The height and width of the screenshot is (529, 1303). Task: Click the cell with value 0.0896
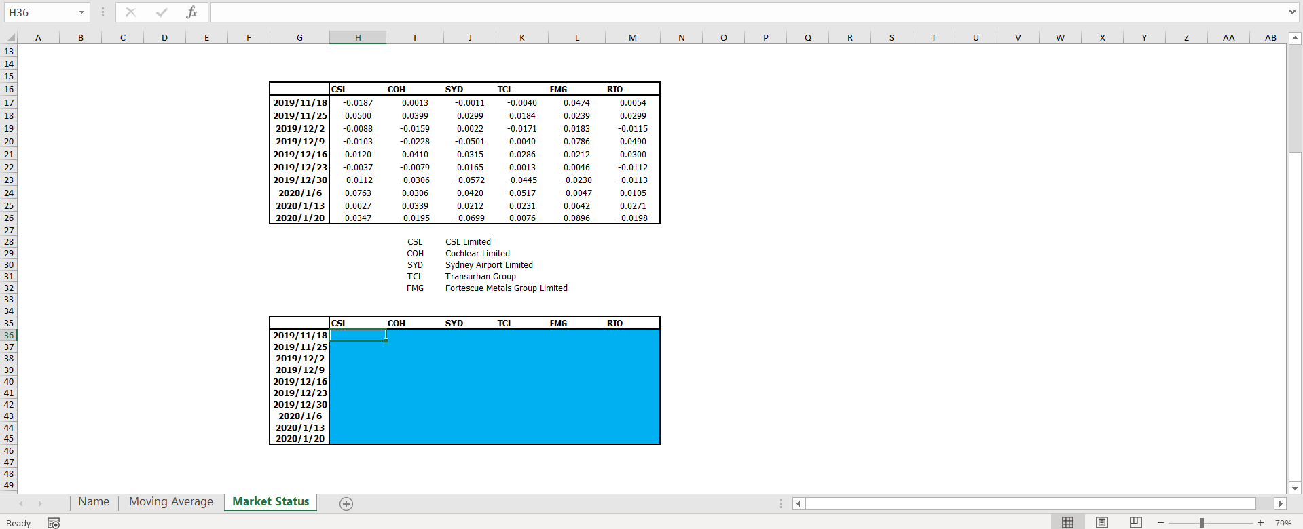(x=576, y=218)
